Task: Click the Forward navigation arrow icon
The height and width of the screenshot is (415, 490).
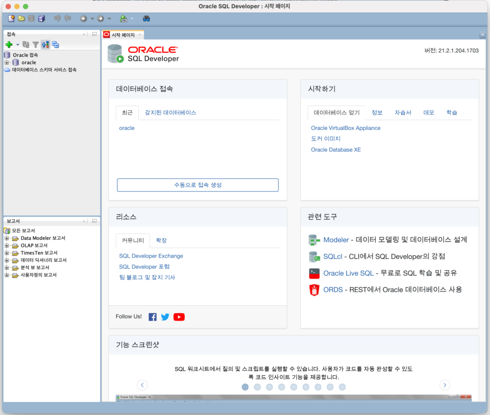Action: (100, 19)
